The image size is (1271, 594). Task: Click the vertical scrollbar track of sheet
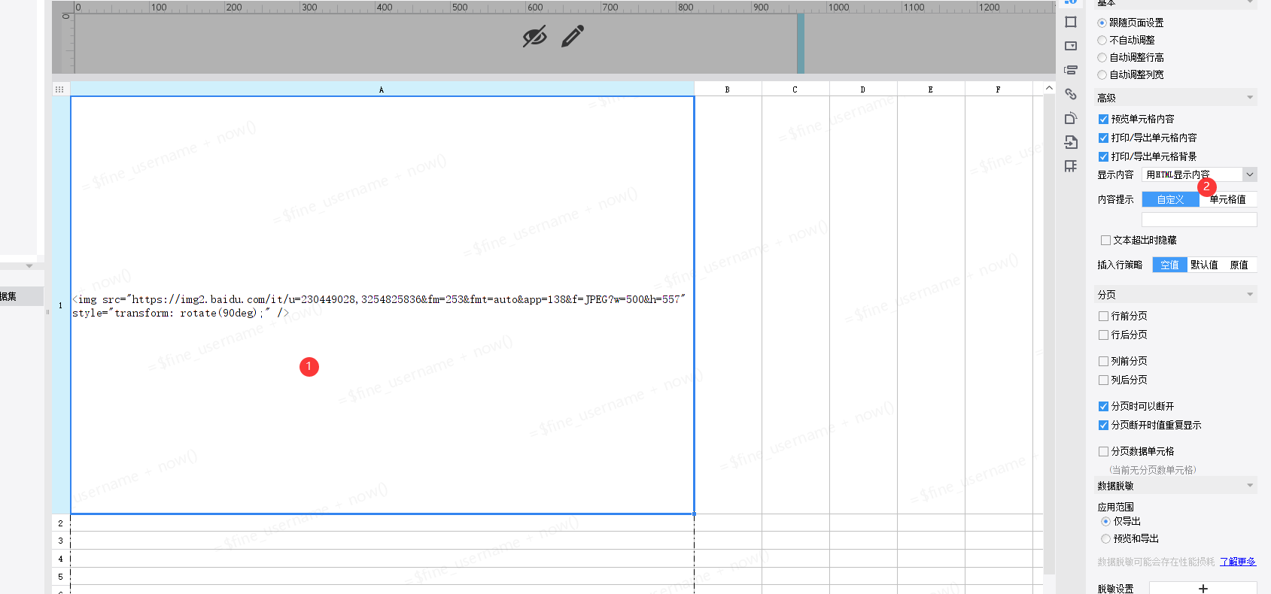1049,335
